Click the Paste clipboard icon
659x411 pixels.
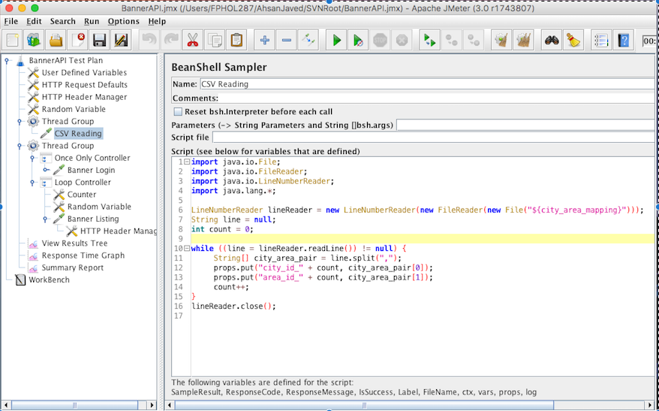click(x=236, y=41)
